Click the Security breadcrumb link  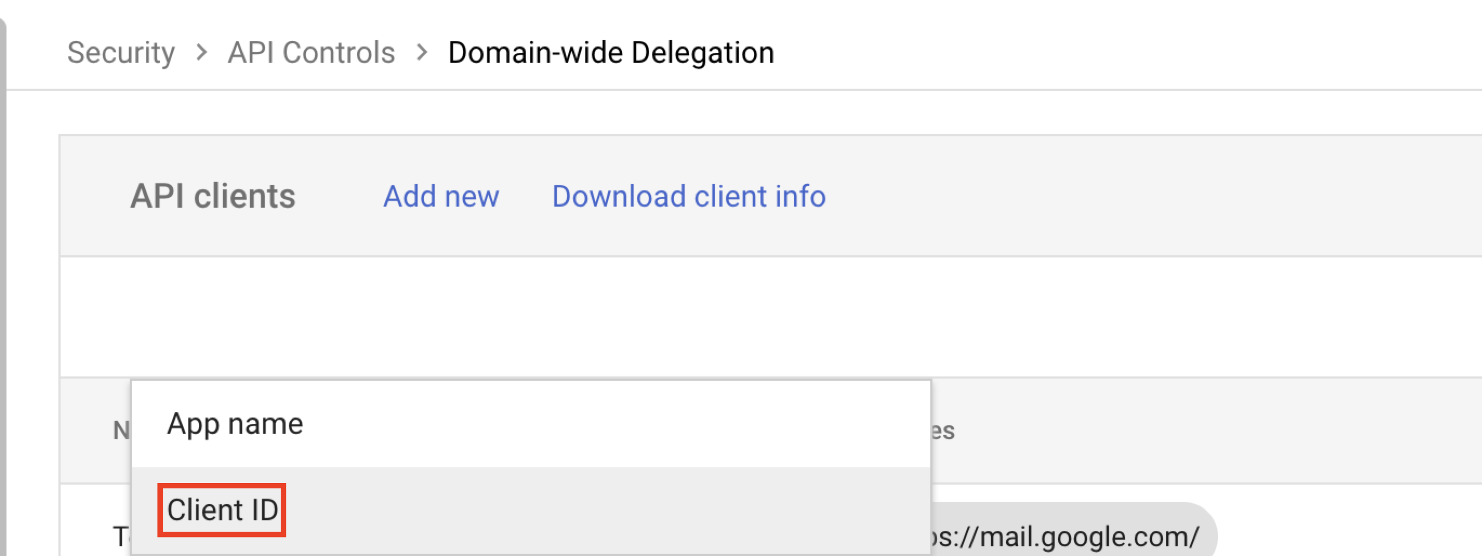pos(121,53)
